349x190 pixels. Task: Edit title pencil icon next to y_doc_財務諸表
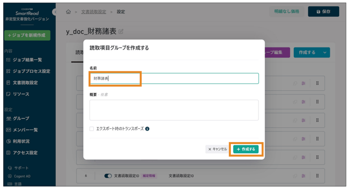[121, 32]
